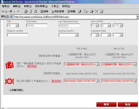Open the 媒體 media toolbar button
The width and height of the screenshot is (139, 109).
[71, 11]
